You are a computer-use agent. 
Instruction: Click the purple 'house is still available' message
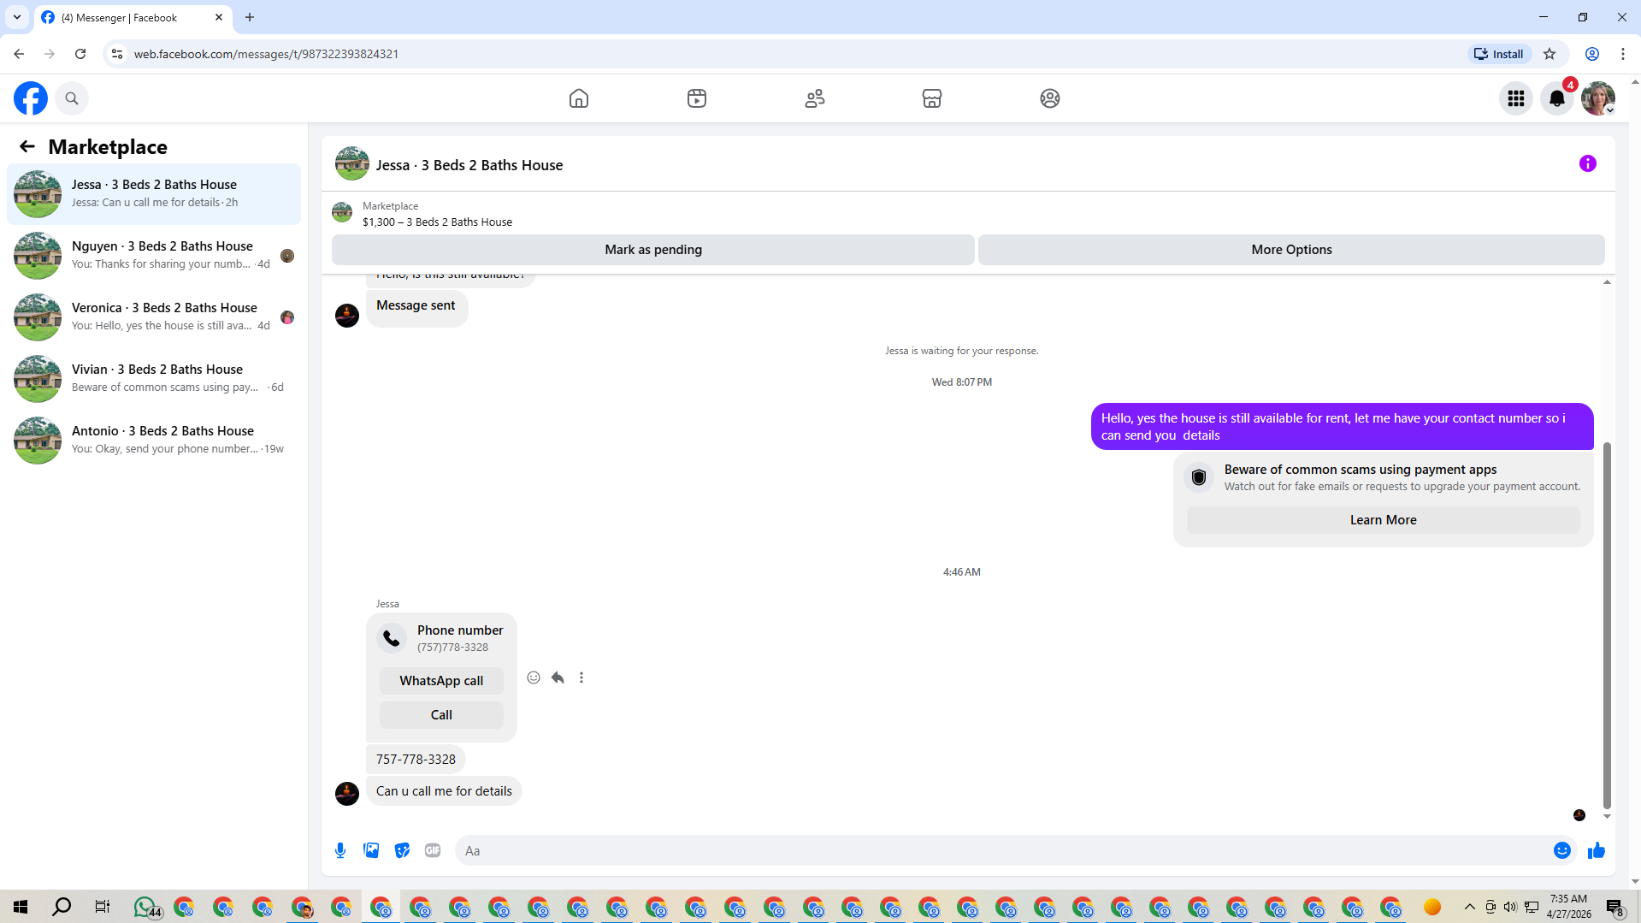pyautogui.click(x=1342, y=426)
